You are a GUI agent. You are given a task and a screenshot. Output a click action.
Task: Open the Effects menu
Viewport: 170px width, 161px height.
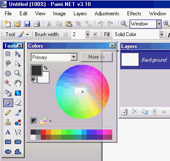[x=134, y=14]
